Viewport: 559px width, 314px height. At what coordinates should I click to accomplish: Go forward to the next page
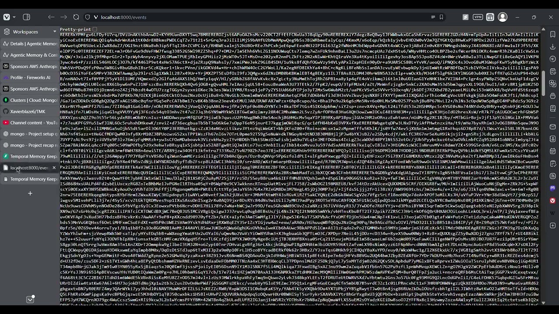64,17
